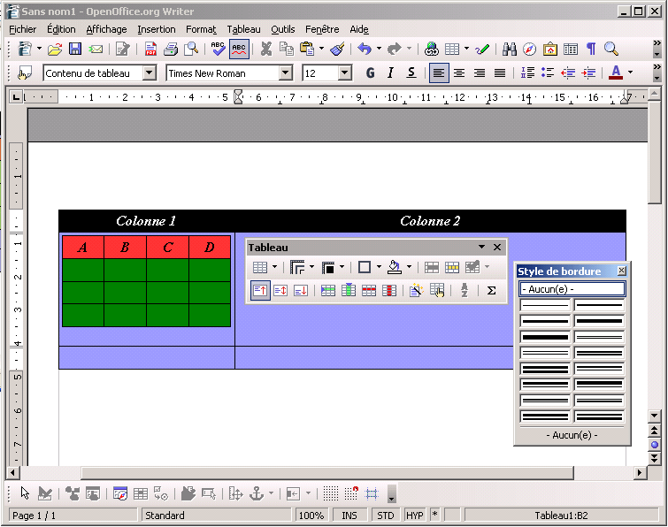Click Merge Cells icon in Tableau toolbar
The image size is (668, 527).
pos(432,268)
